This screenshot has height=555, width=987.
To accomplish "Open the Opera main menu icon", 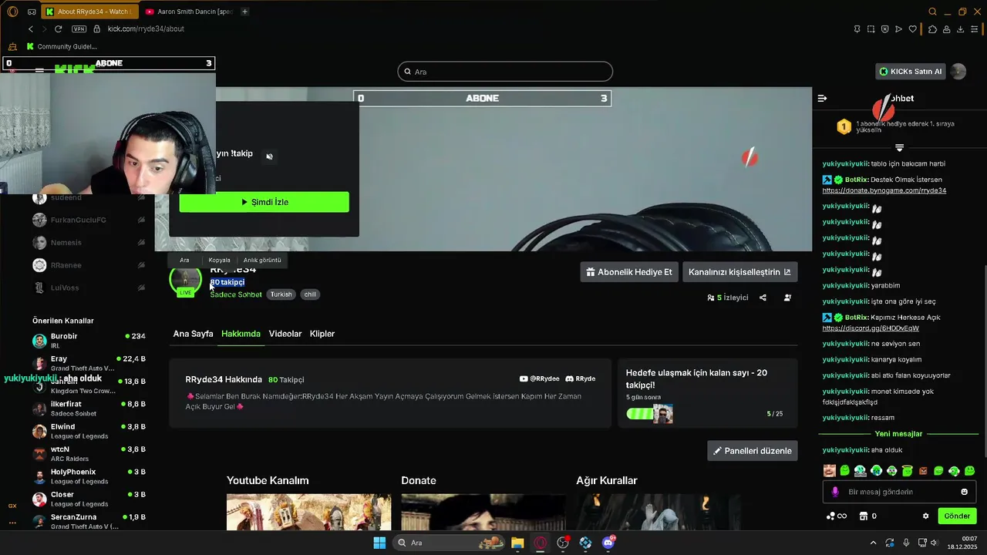I will click(12, 12).
